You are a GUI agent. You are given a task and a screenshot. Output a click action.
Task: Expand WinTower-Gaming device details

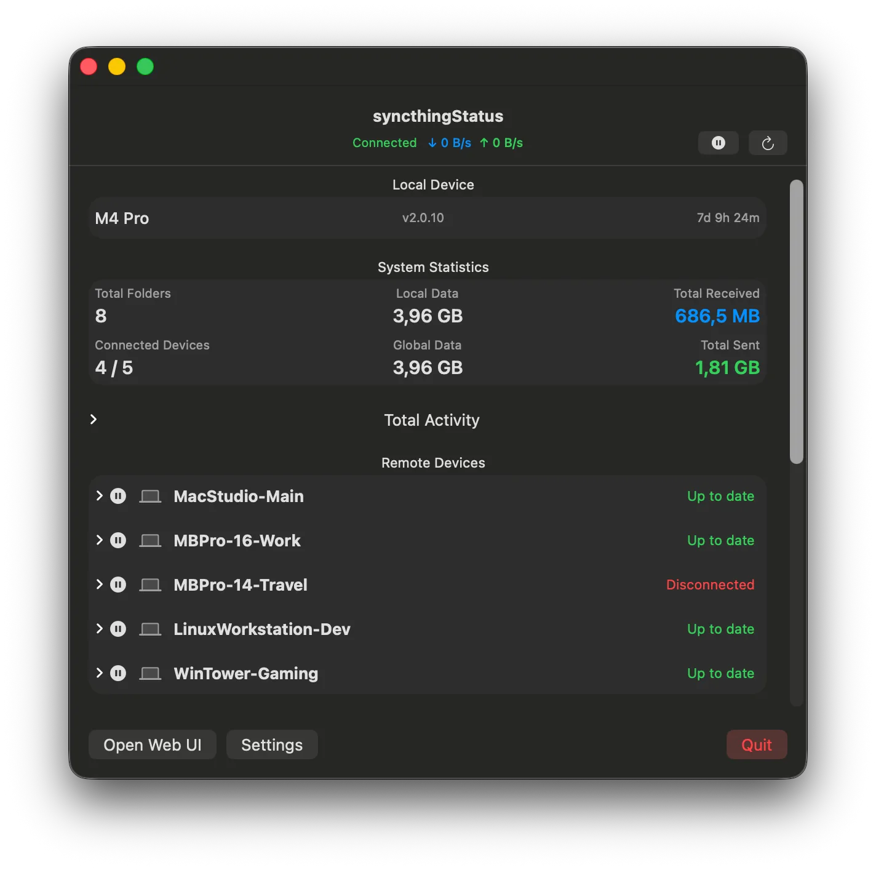(99, 672)
